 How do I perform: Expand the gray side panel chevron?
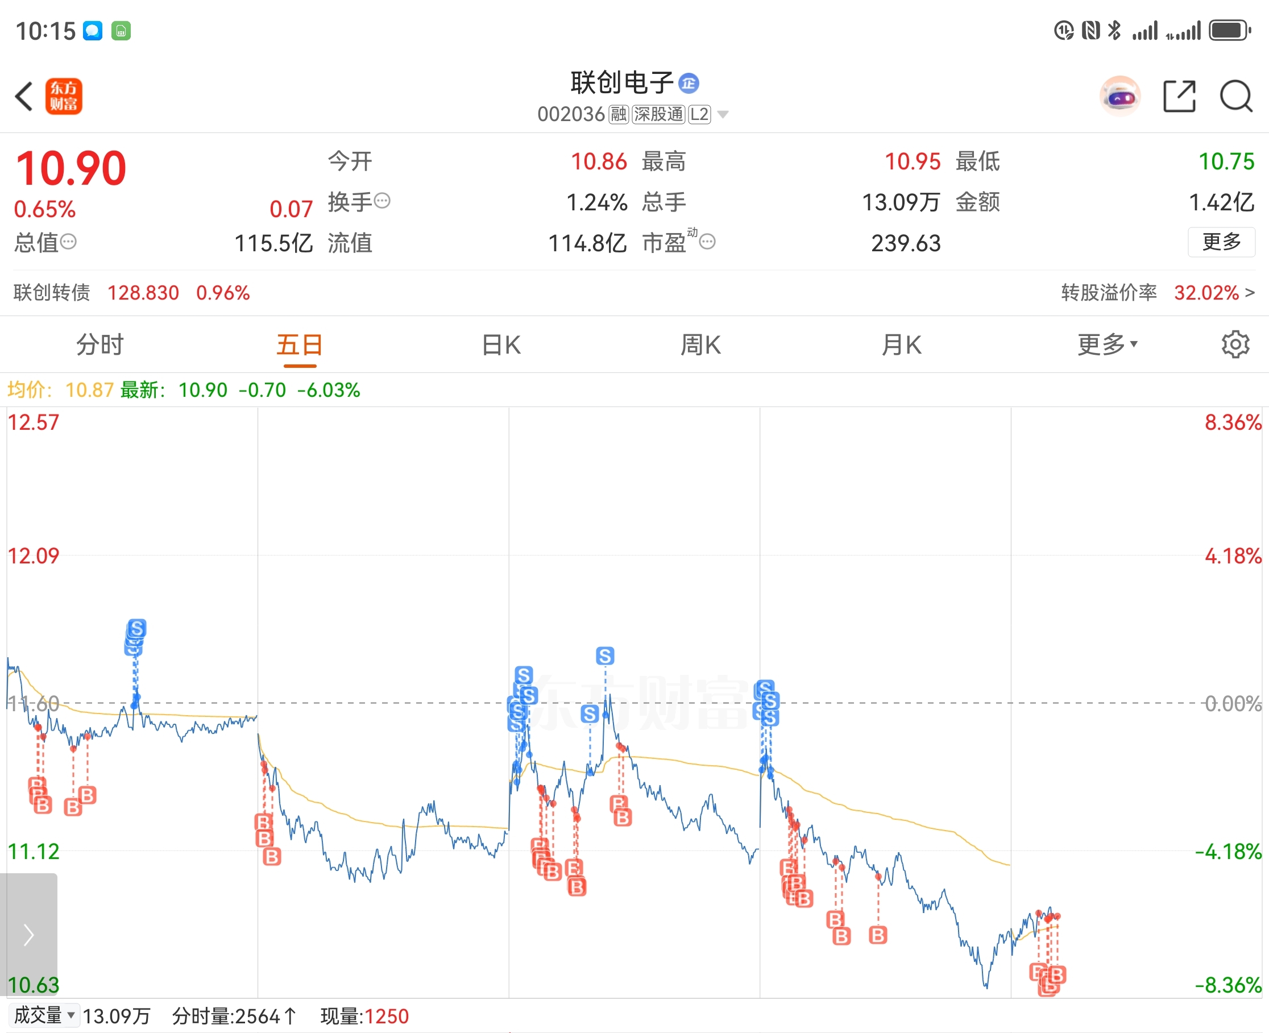point(28,934)
